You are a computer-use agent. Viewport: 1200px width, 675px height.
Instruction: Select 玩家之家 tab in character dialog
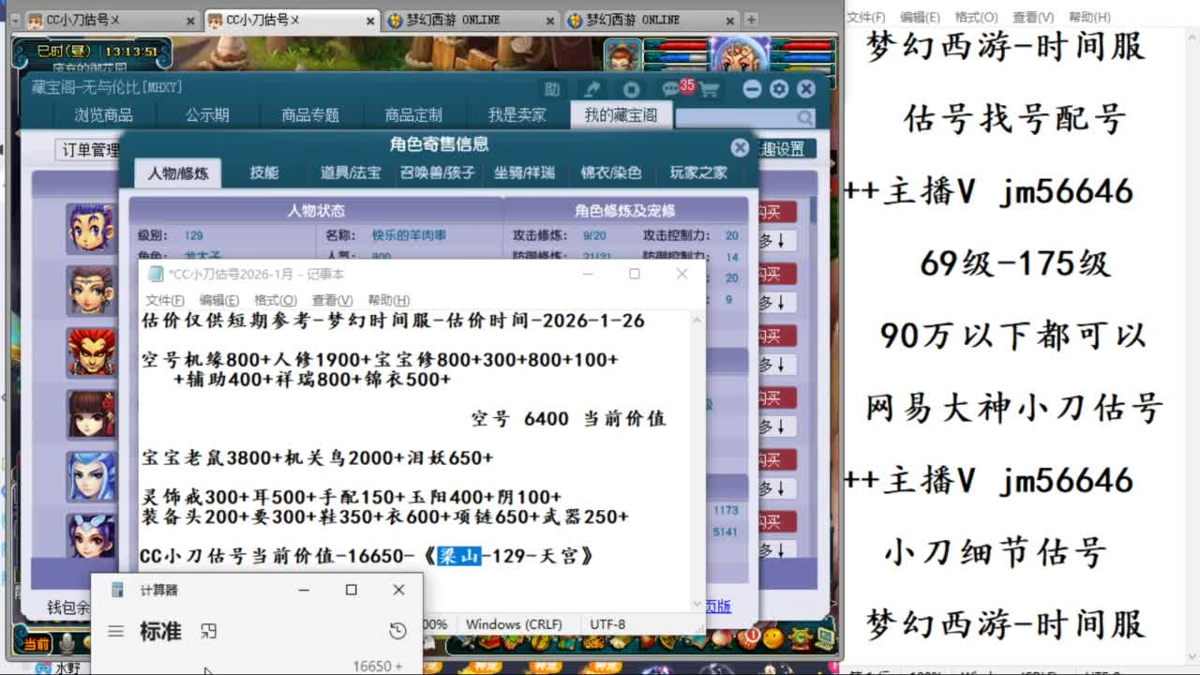point(698,173)
